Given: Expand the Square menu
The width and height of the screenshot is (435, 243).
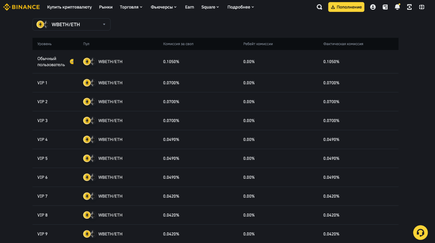Looking at the screenshot, I should (210, 7).
